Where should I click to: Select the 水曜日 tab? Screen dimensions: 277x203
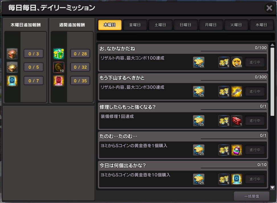pos(261,25)
